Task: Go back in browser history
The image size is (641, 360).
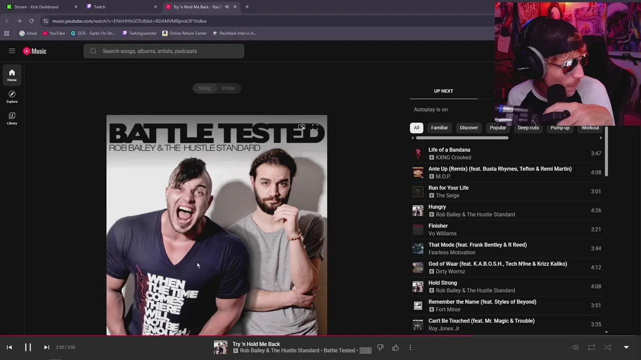Action: pos(7,21)
